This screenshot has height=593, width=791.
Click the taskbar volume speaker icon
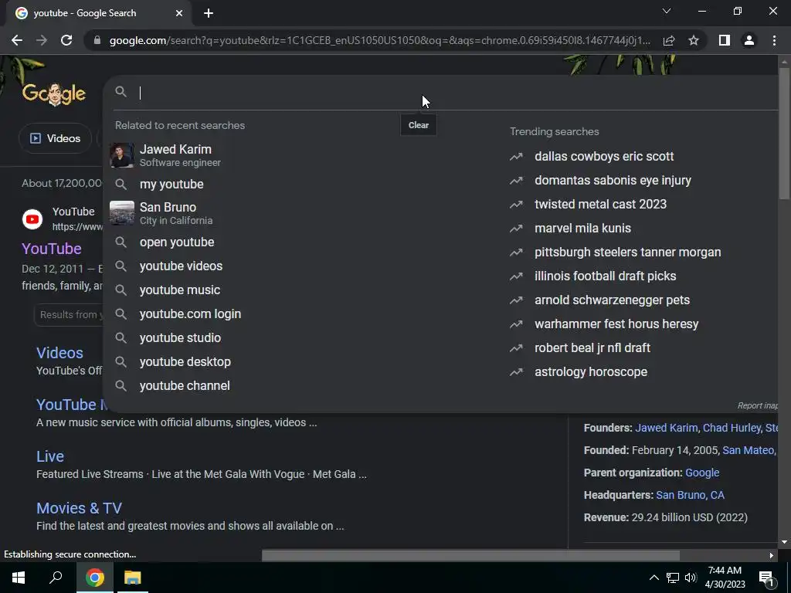pyautogui.click(x=691, y=578)
